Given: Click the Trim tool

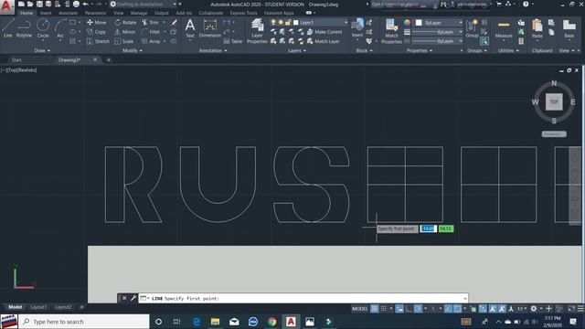Looking at the screenshot, I should coord(150,22).
